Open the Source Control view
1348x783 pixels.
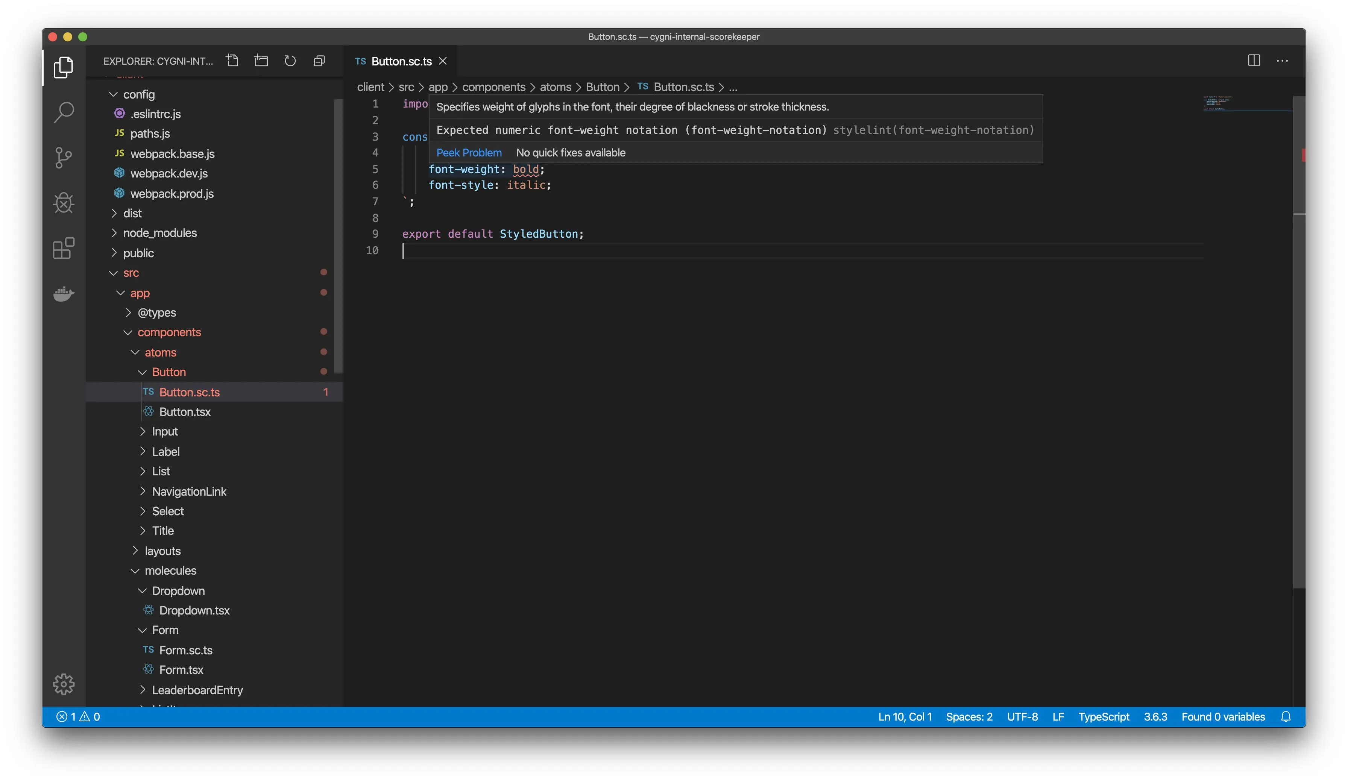coord(64,158)
